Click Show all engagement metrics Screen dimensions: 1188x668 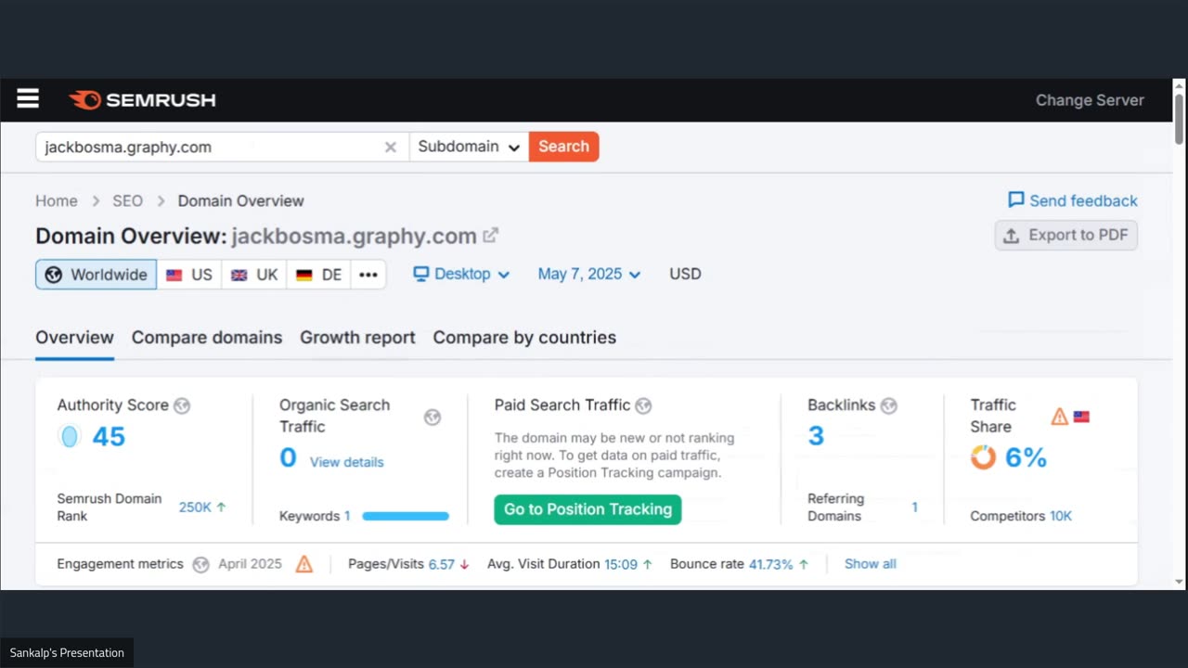[871, 564]
